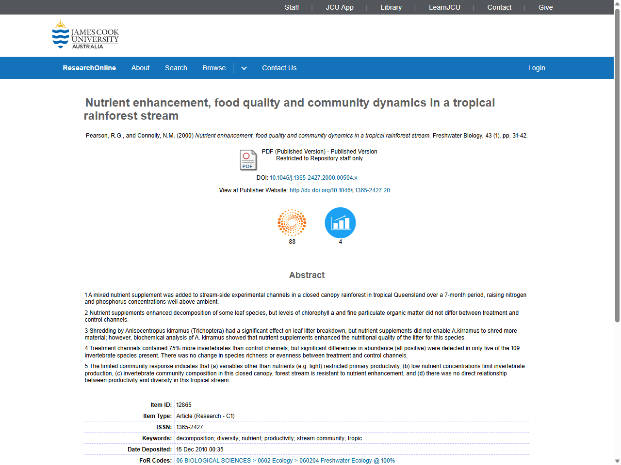Open the JCU App link
The width and height of the screenshot is (621, 465).
click(x=340, y=7)
